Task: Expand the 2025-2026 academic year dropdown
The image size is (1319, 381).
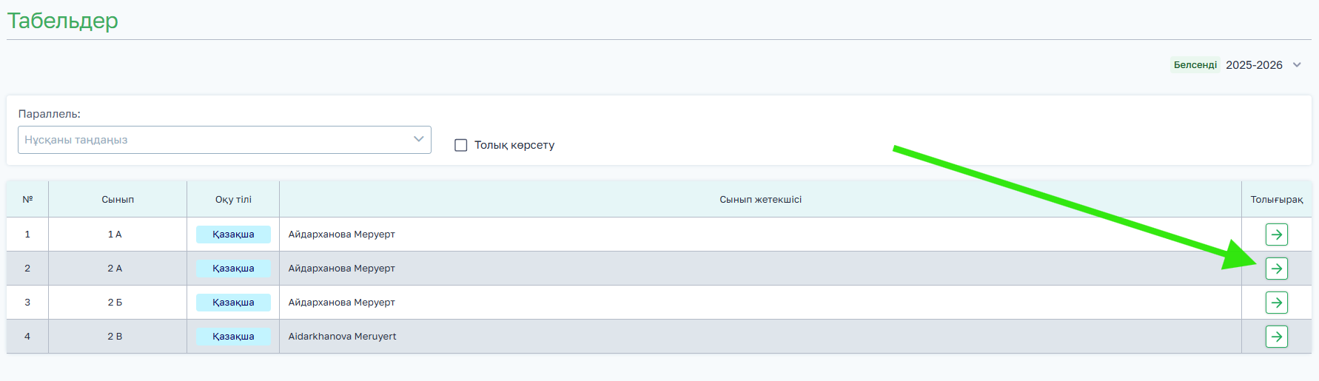Action: coord(1254,65)
